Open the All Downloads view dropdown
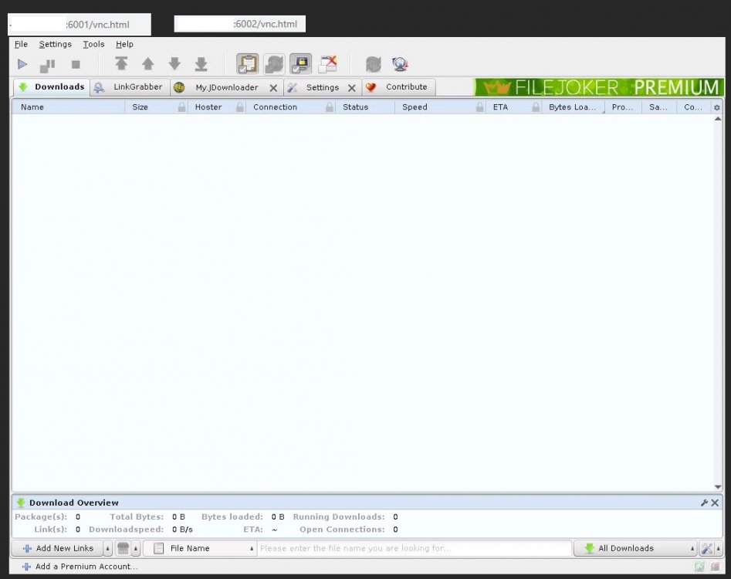 (635, 548)
